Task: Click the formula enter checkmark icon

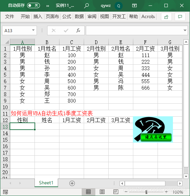Action: 66,30
